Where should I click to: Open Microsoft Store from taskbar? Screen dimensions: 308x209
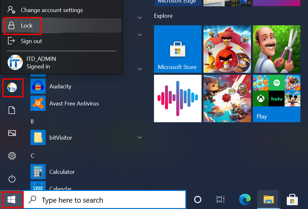click(292, 199)
